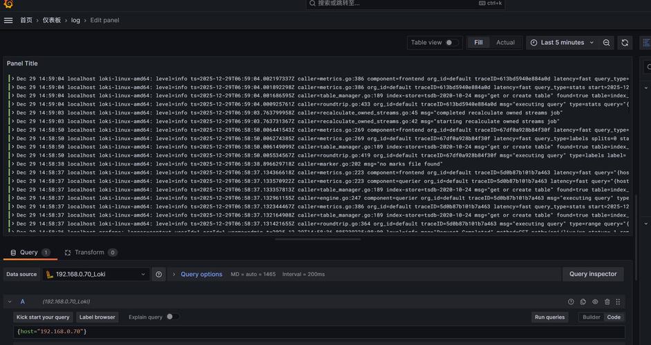This screenshot has width=651, height=345.
Task: Click the Query tab database icon
Action: 13,253
